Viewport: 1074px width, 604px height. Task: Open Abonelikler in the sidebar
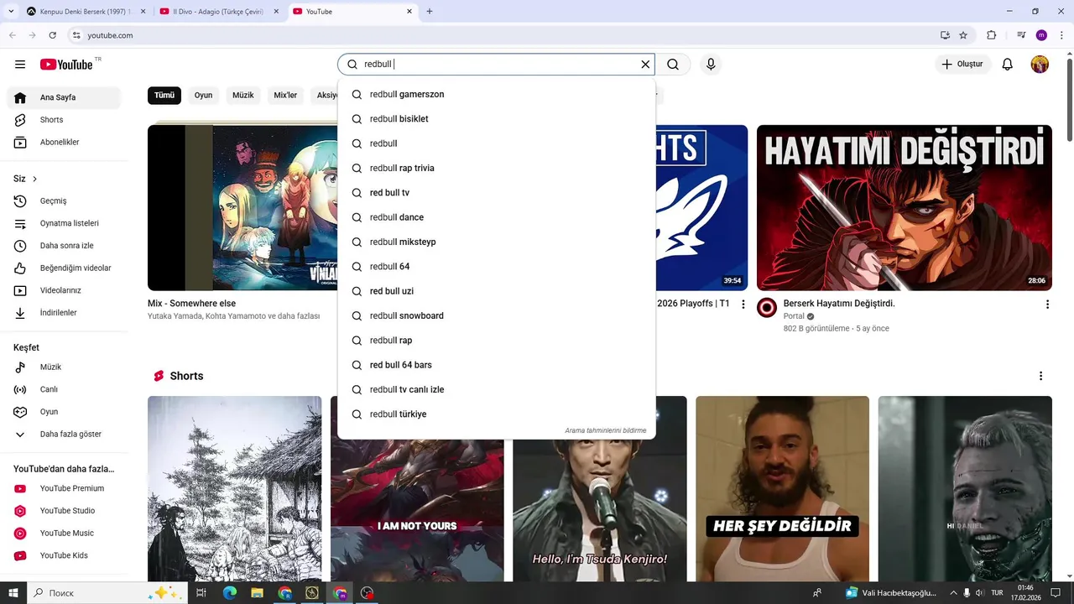[x=64, y=143]
